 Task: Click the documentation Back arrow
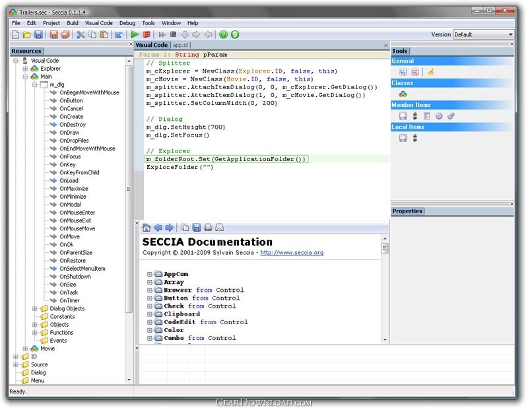(158, 228)
